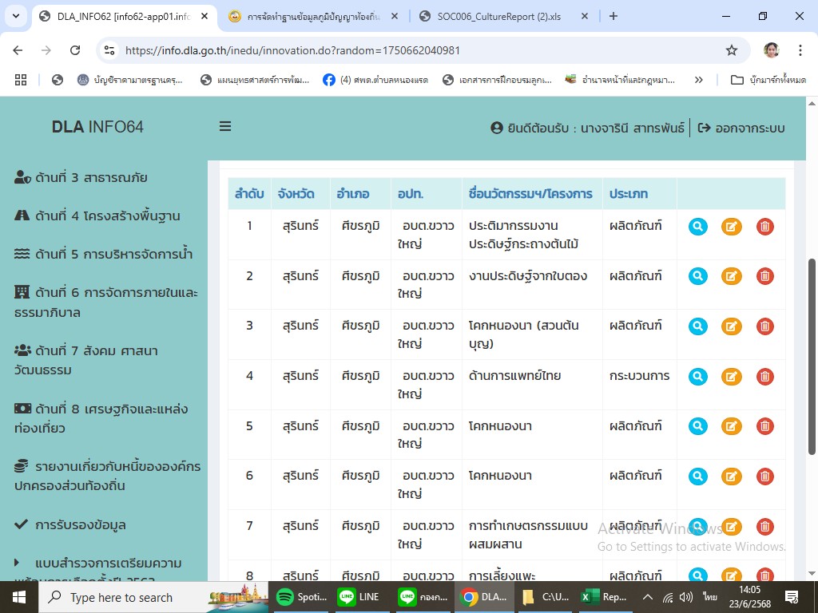Click the orange edit icon in row 2
This screenshot has height=613, width=818.
[731, 276]
